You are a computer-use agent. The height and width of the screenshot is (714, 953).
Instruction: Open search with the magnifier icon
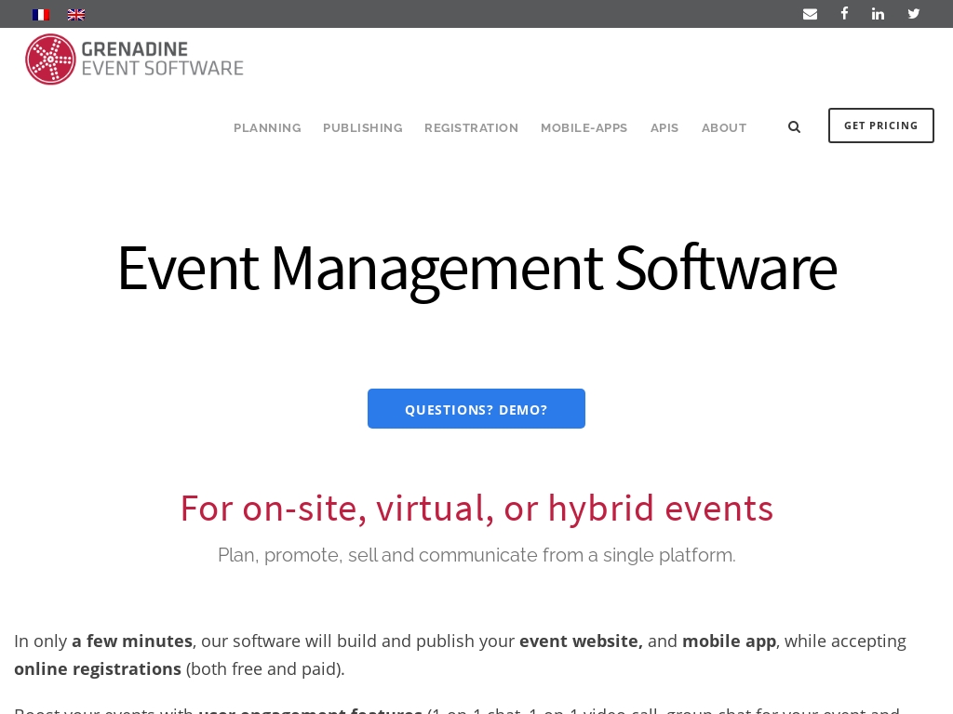click(794, 126)
